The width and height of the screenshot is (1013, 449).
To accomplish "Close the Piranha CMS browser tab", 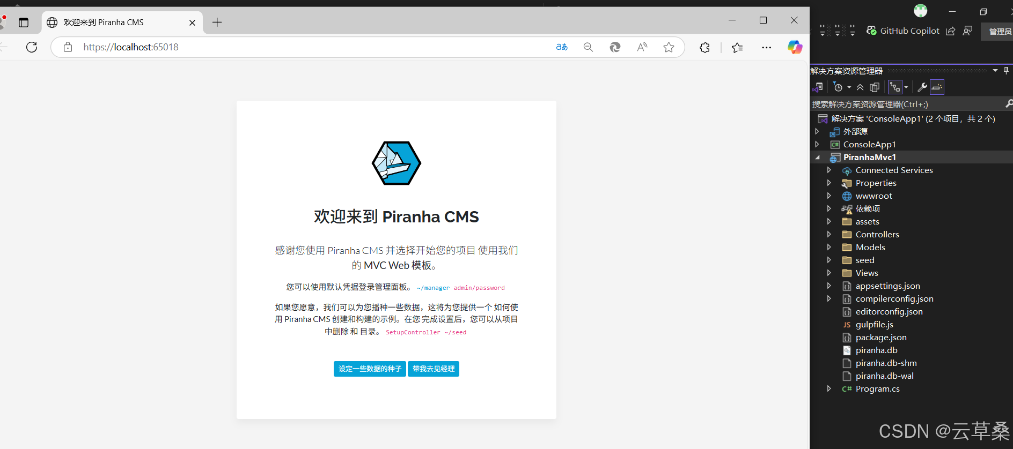I will [x=192, y=23].
